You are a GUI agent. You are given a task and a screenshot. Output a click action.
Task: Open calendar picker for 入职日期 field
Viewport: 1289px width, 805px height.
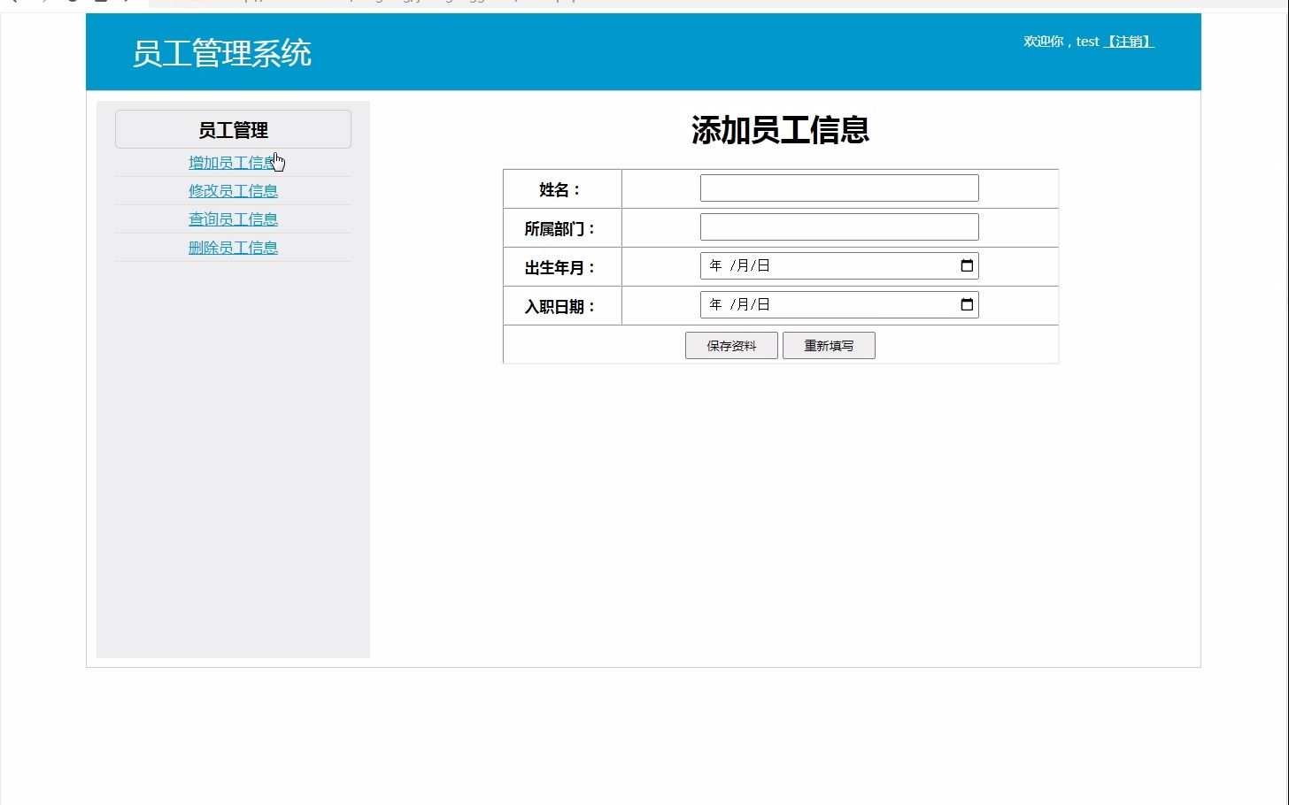click(967, 304)
